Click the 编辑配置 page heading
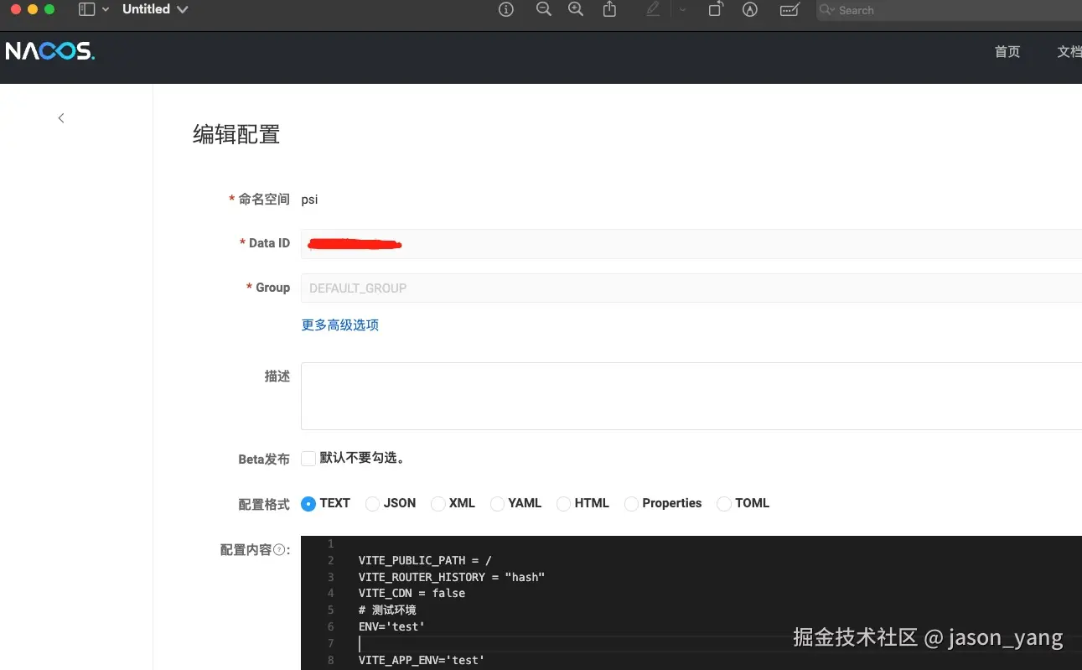The height and width of the screenshot is (670, 1082). [x=236, y=134]
